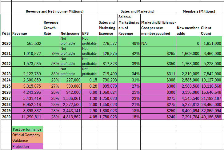Click the $311 cost per member cell
The height and width of the screenshot is (150, 224).
158,72
